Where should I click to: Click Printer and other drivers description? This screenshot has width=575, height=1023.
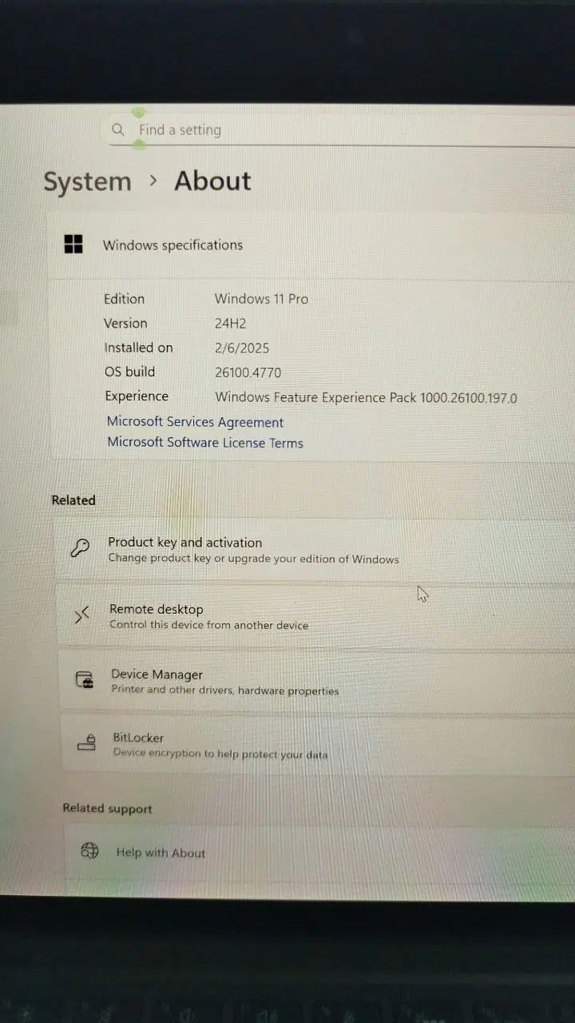[225, 691]
